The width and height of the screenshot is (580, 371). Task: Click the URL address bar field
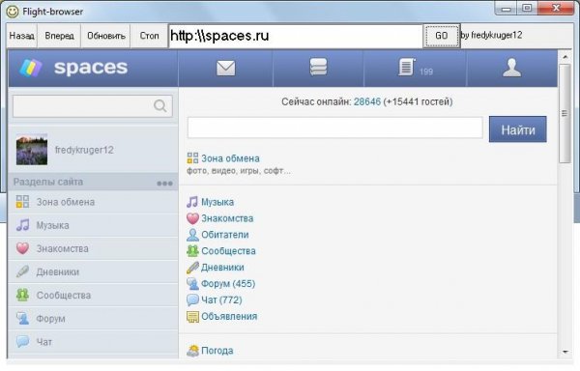point(296,36)
